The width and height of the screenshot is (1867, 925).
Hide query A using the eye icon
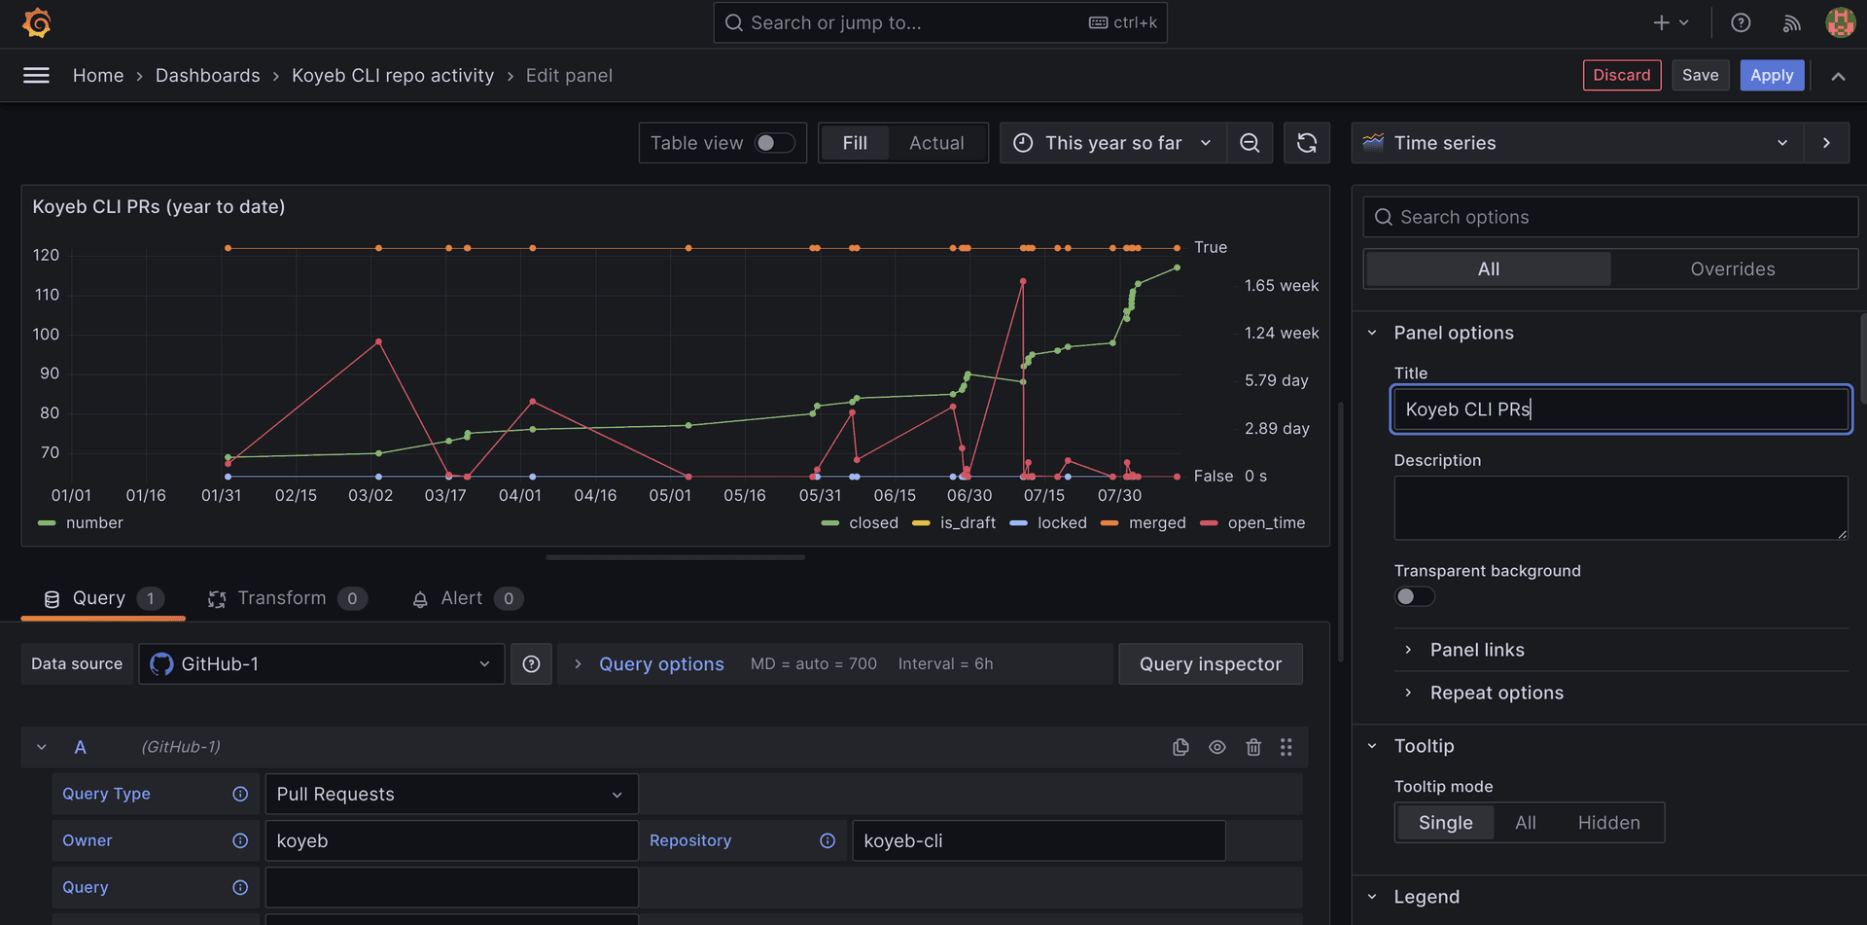coord(1216,746)
